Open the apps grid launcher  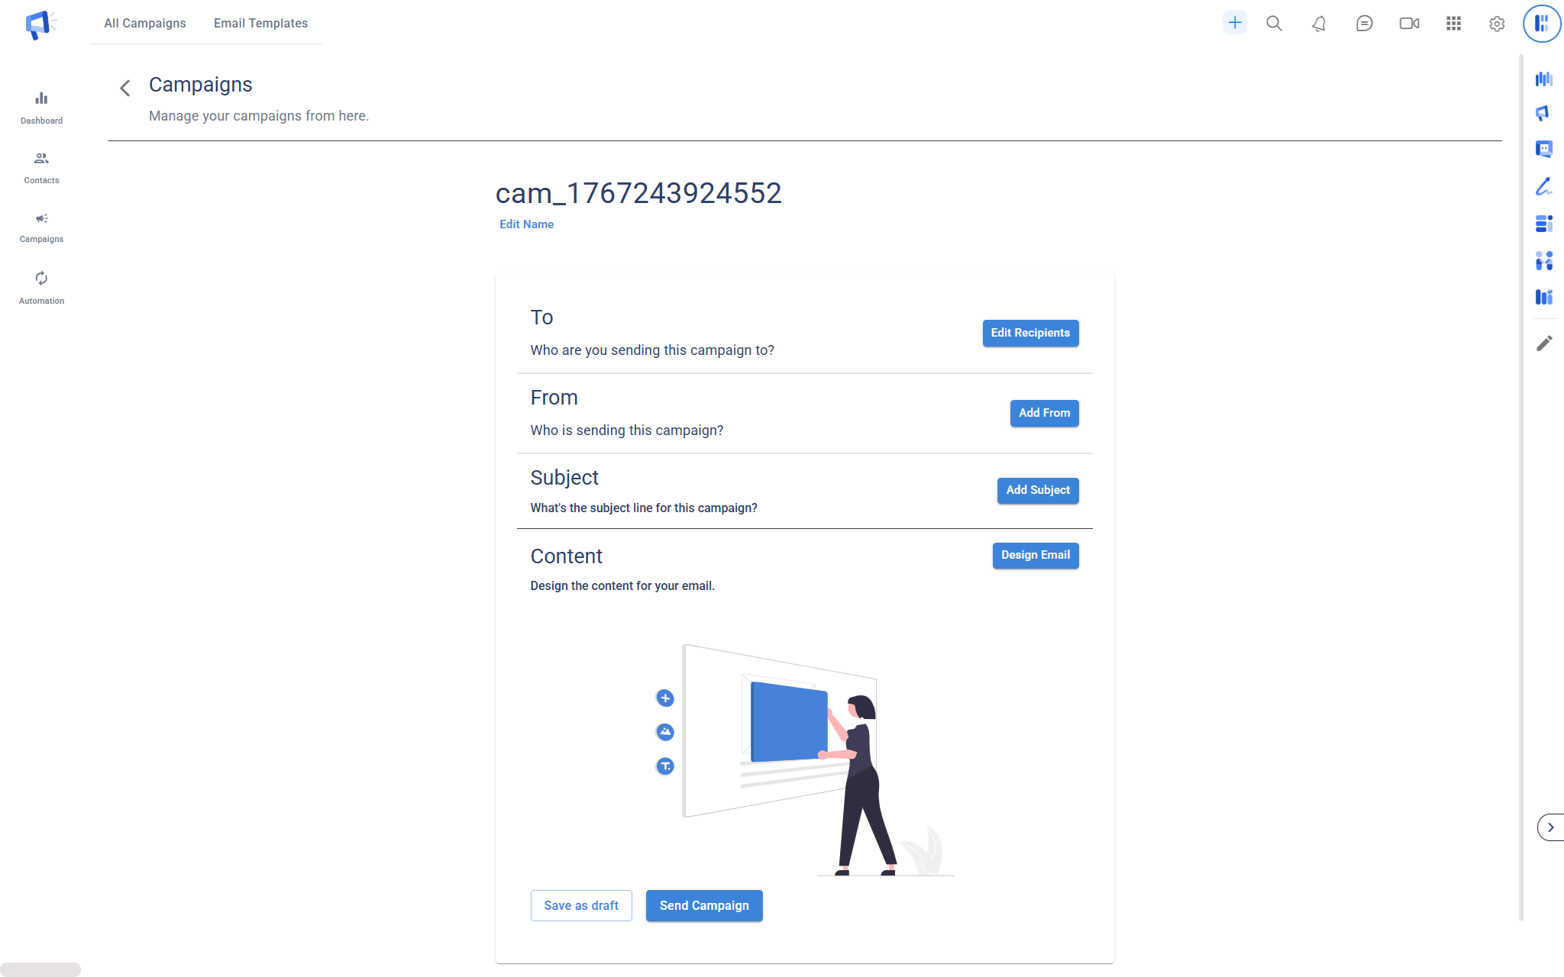tap(1453, 24)
